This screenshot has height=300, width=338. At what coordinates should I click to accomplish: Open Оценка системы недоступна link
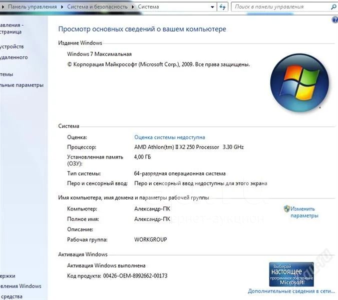coord(170,137)
